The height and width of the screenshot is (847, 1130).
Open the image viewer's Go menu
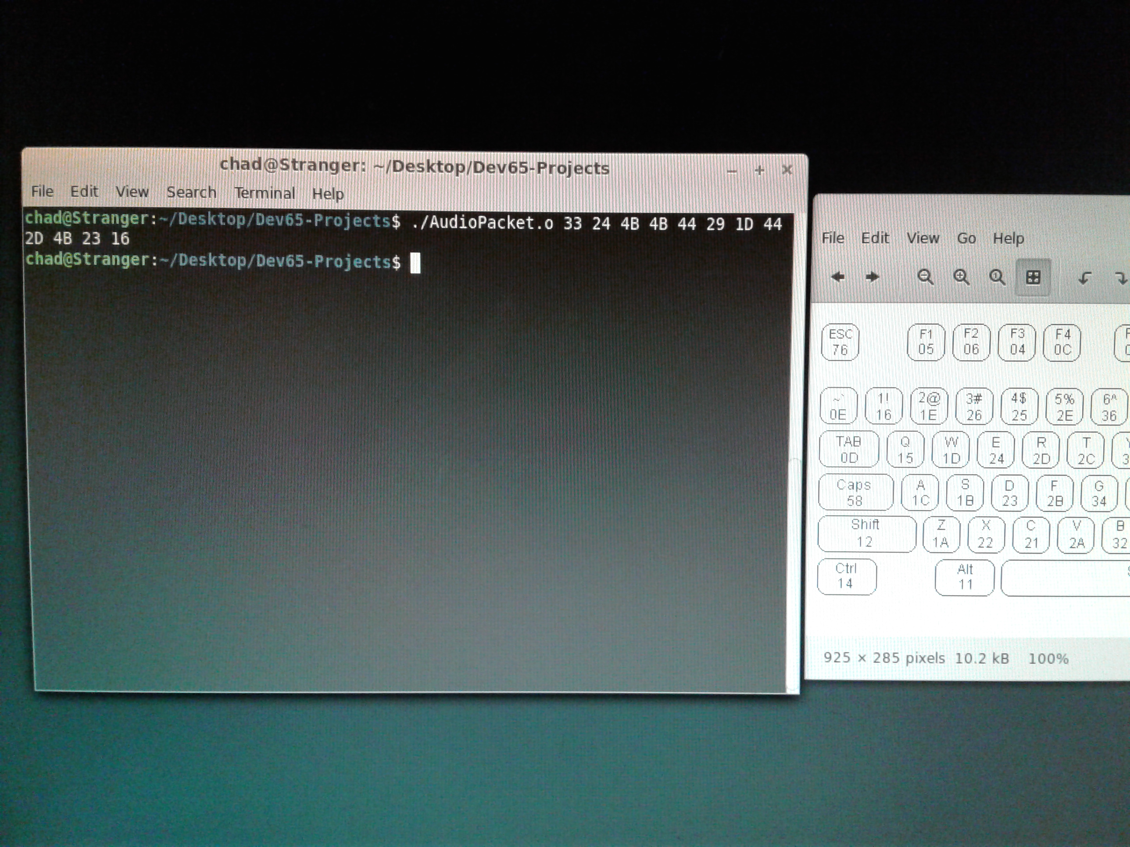966,238
